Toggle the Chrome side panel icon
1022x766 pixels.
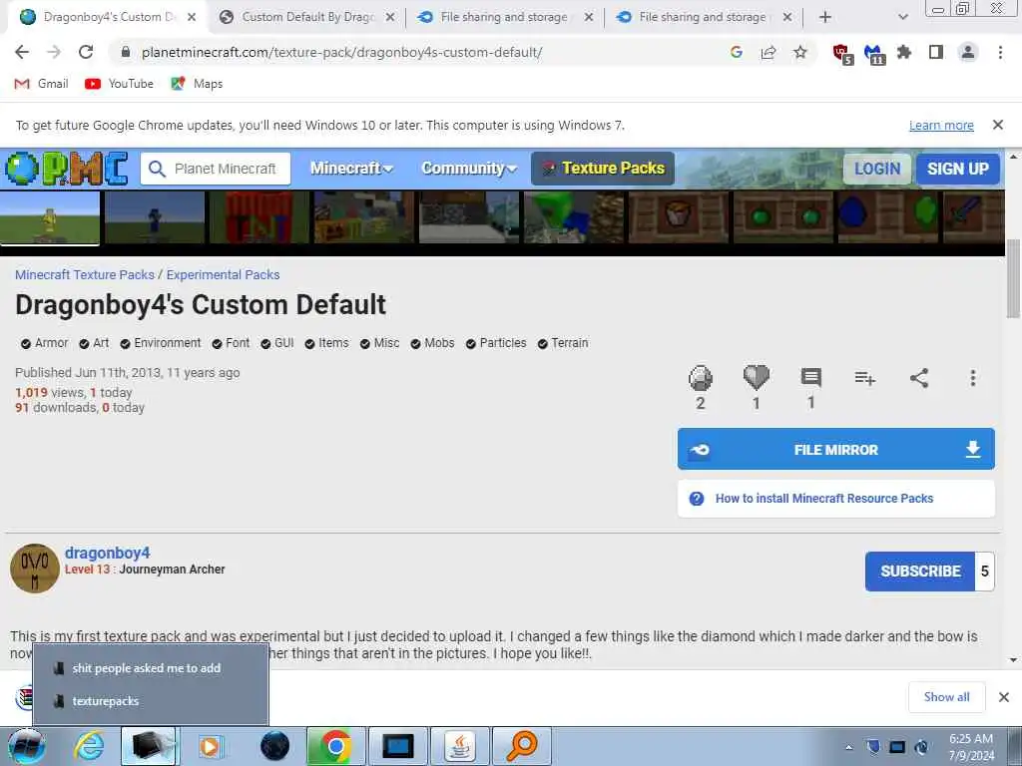pyautogui.click(x=936, y=52)
